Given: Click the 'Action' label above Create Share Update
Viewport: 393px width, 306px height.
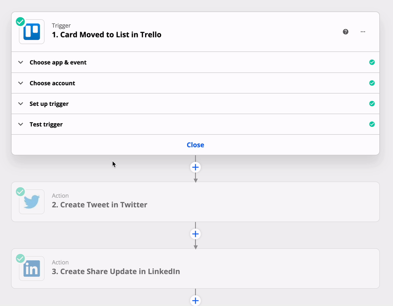Looking at the screenshot, I should pos(60,262).
